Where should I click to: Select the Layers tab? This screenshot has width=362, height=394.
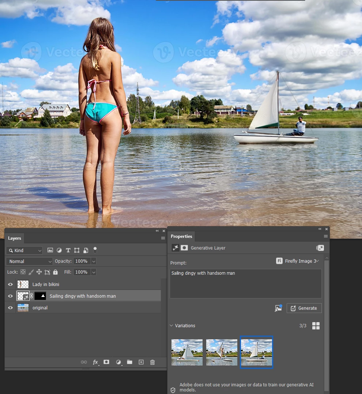click(x=14, y=238)
